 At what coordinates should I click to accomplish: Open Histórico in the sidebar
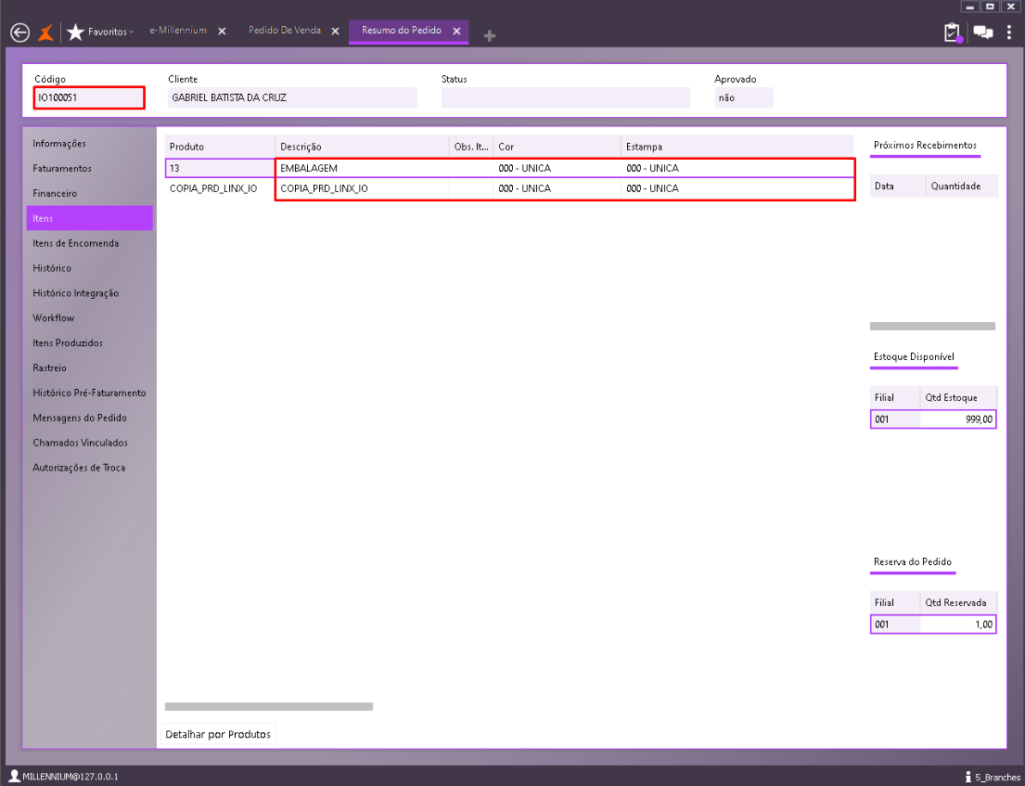(90, 267)
